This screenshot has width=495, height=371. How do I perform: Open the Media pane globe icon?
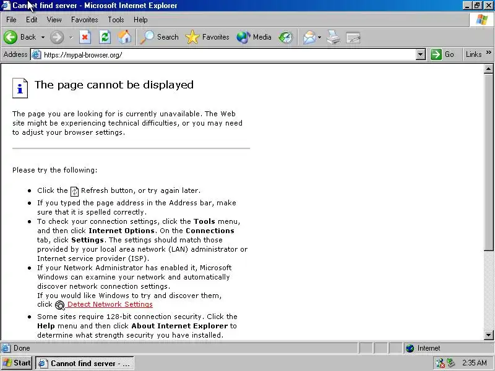click(254, 37)
